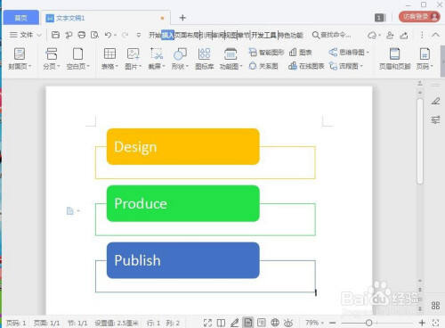
Task: Expand the cover page dropdown
Action: [x=30, y=66]
